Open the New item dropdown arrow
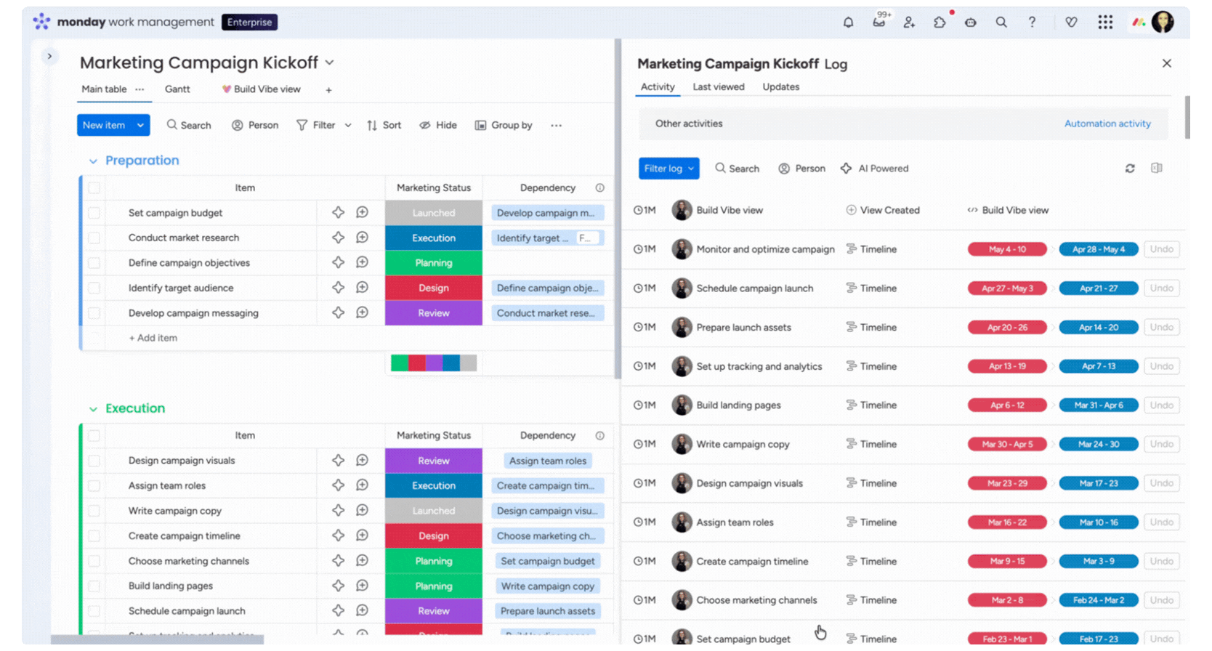This screenshot has width=1212, height=651. coord(140,125)
